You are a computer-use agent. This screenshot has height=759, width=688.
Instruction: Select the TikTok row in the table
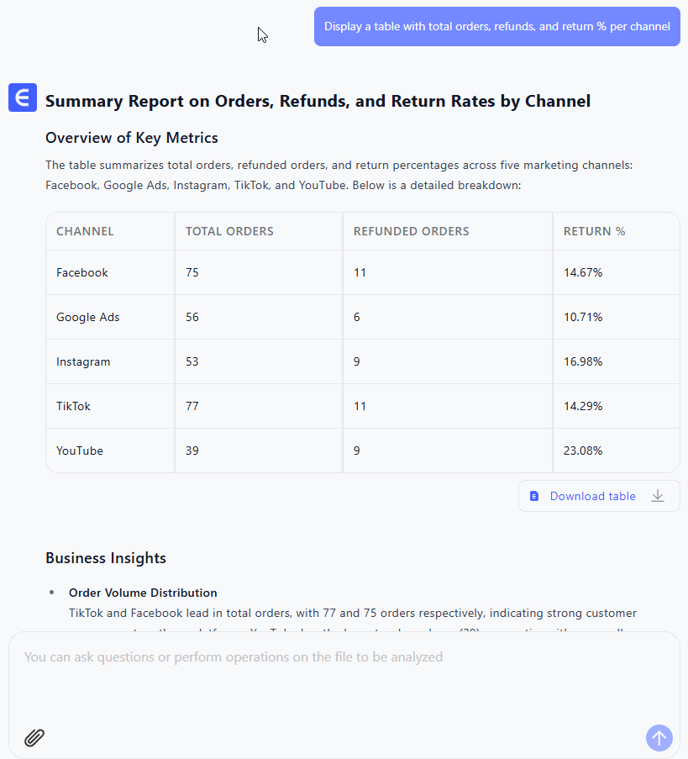(x=74, y=406)
